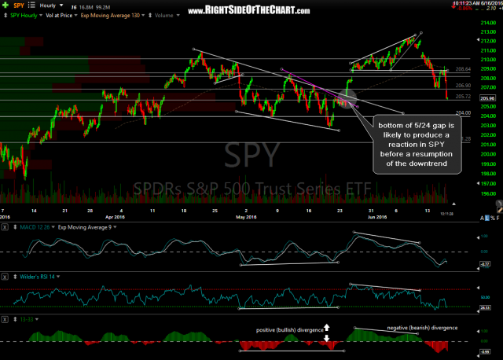This screenshot has width=503, height=360.
Task: Click move handle beside 13-33 indicator
Action: coord(15,319)
